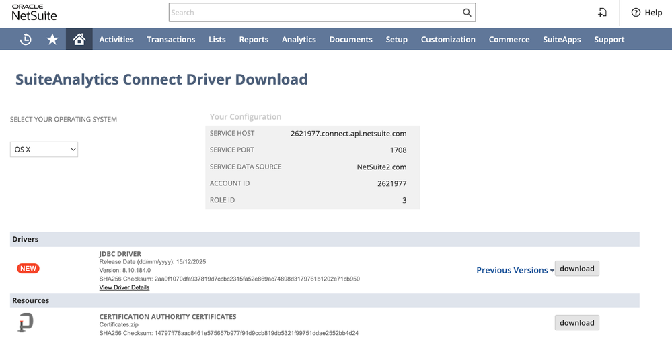Open the Customization menu
Image resolution: width=672 pixels, height=358 pixels.
click(x=448, y=40)
